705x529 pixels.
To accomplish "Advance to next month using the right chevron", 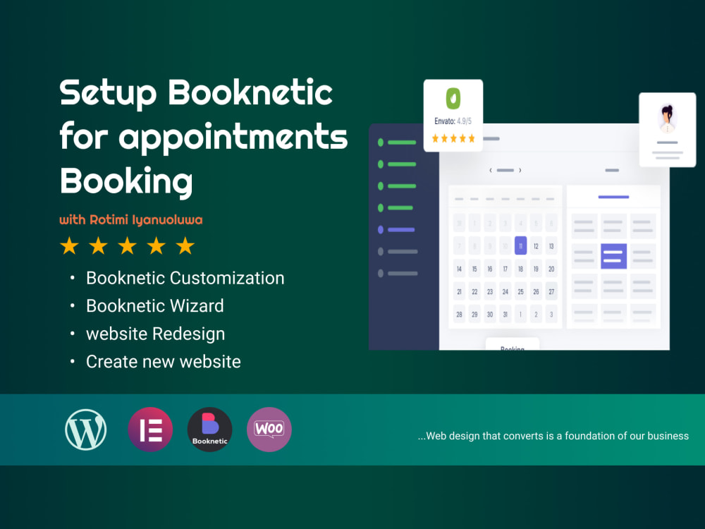I will pyautogui.click(x=522, y=170).
